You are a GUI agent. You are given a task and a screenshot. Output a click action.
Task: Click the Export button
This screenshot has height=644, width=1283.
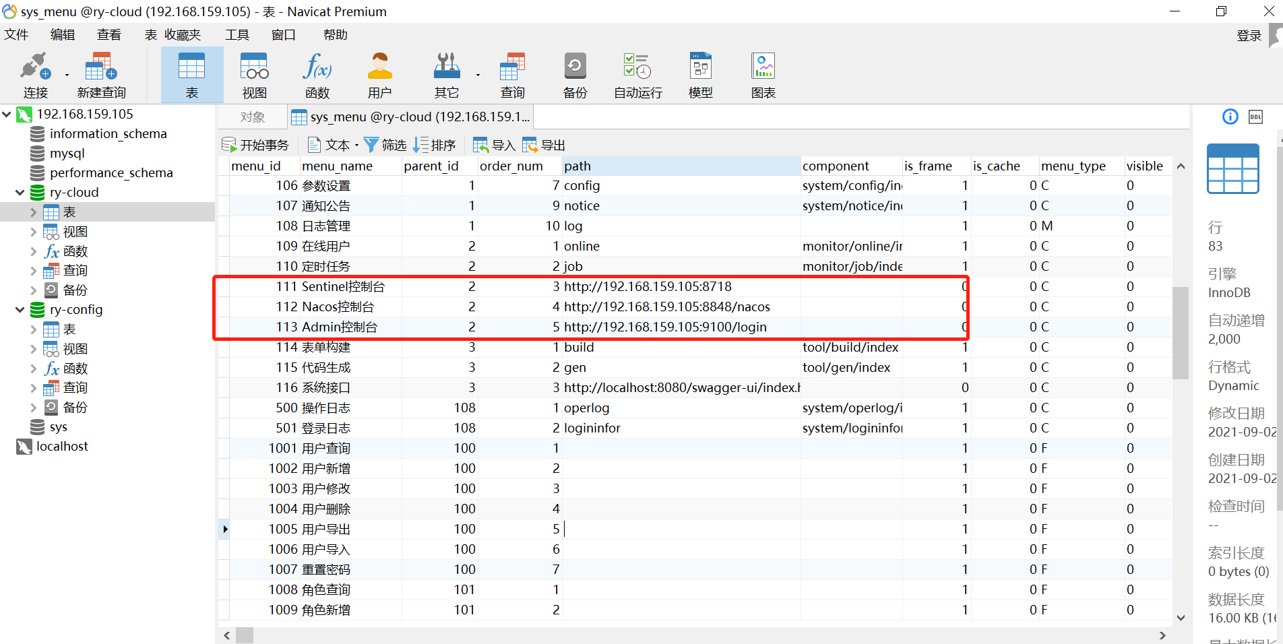pos(543,145)
